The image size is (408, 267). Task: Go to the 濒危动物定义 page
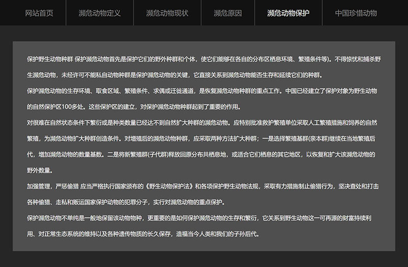coord(100,13)
